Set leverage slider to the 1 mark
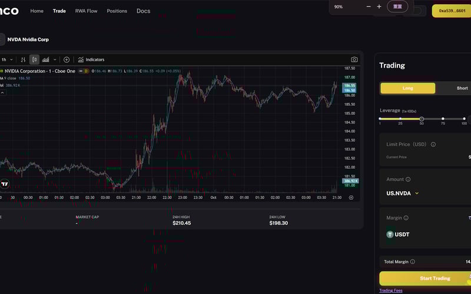 380,119
